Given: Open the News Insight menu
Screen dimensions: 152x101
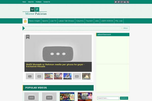Looking at the screenshot, I should click(x=34, y=21).
